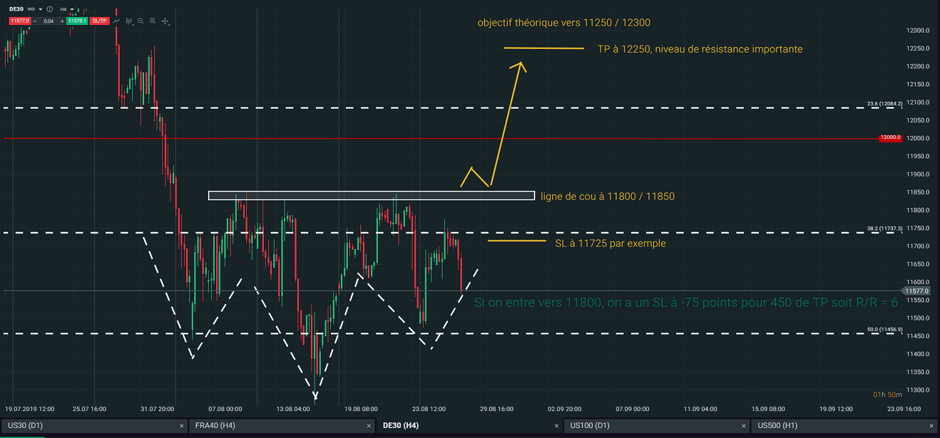
Task: Buy at green price 11578.1
Action: 77,21
